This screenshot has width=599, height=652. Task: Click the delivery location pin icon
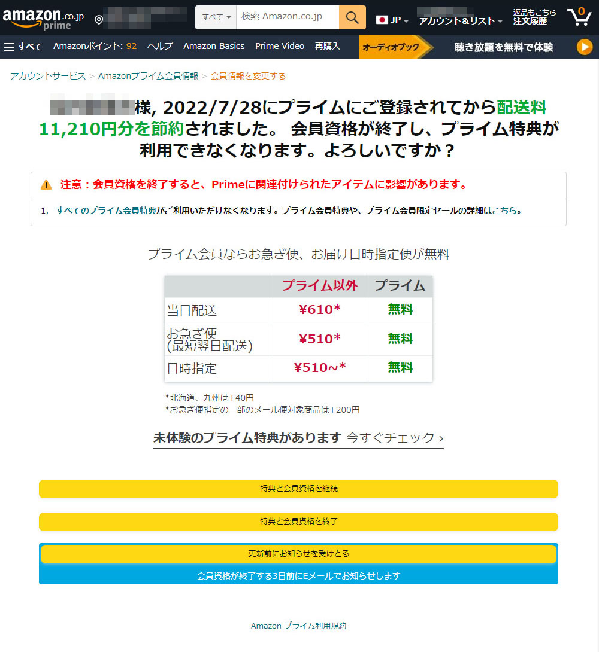coord(99,20)
